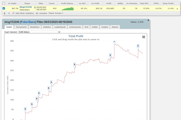This screenshot has height=120, width=181.
Task: Click the 14.2% ITM cell
Action: pyautogui.click(x=156, y=9)
